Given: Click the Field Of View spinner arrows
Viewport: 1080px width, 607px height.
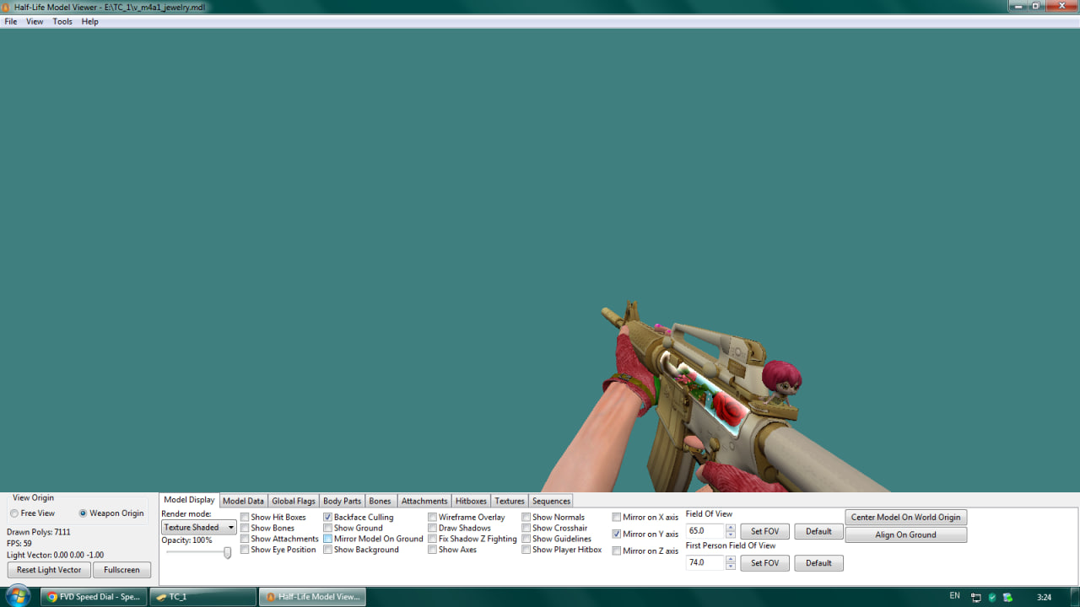Looking at the screenshot, I should (x=731, y=532).
